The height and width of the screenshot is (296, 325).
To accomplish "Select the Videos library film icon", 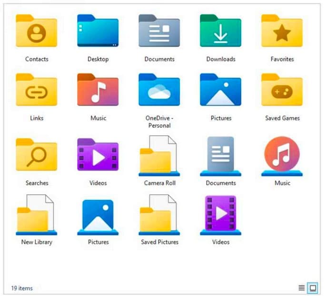I will tap(221, 215).
